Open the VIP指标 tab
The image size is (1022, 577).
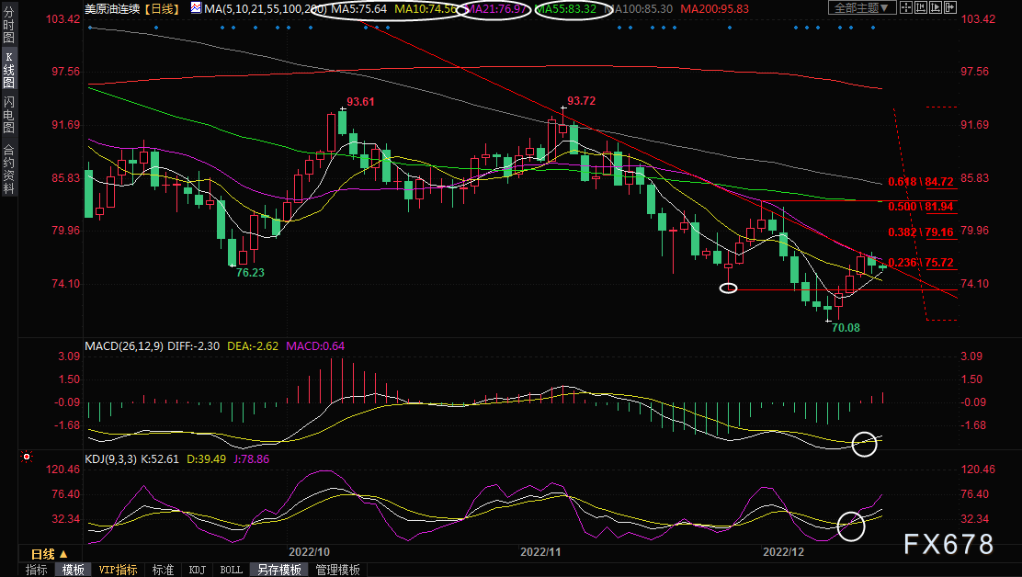point(118,570)
